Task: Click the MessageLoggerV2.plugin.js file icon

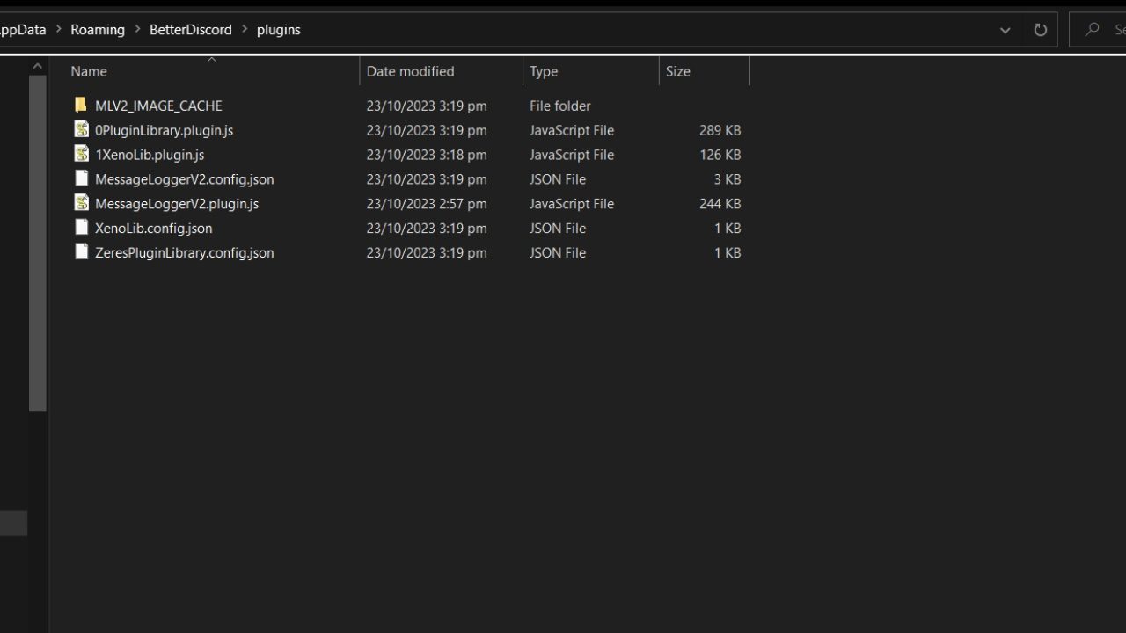Action: 81,204
